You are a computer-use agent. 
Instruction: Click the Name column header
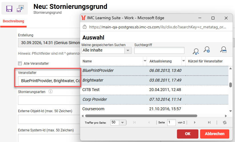[87, 61]
